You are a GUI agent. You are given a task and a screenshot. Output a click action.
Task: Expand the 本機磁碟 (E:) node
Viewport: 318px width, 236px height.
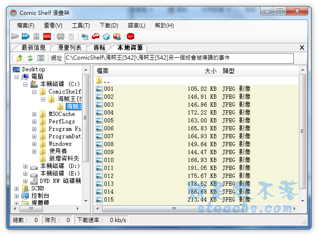pyautogui.click(x=25, y=174)
